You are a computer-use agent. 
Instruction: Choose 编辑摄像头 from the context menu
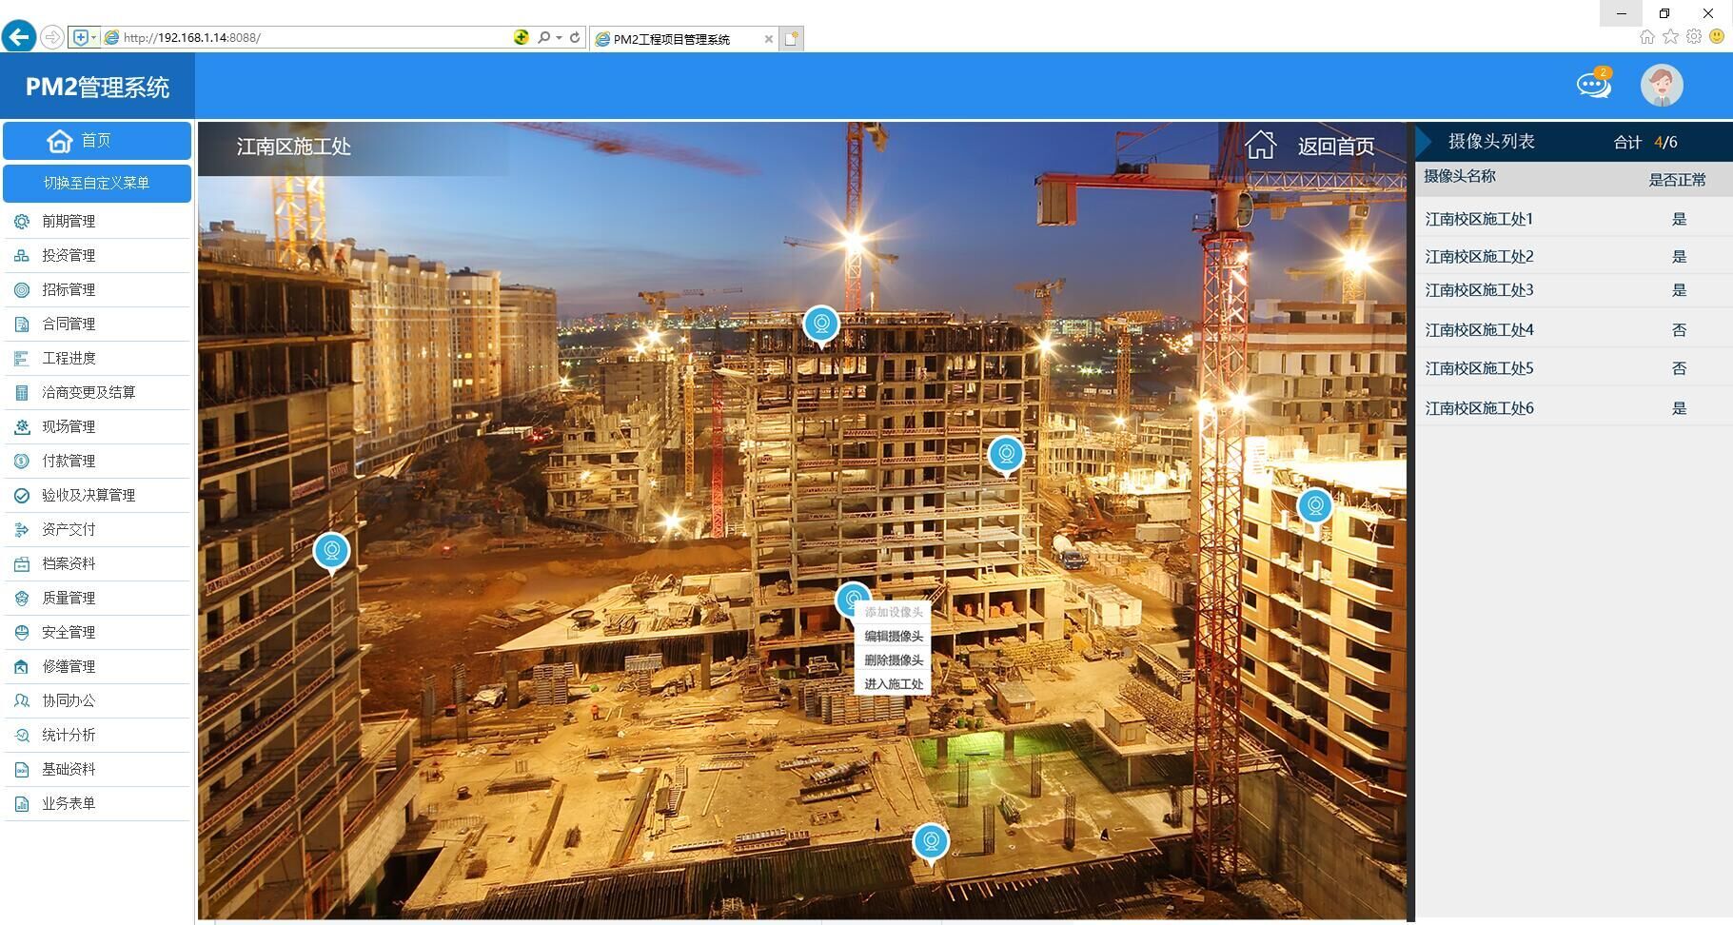click(x=893, y=636)
